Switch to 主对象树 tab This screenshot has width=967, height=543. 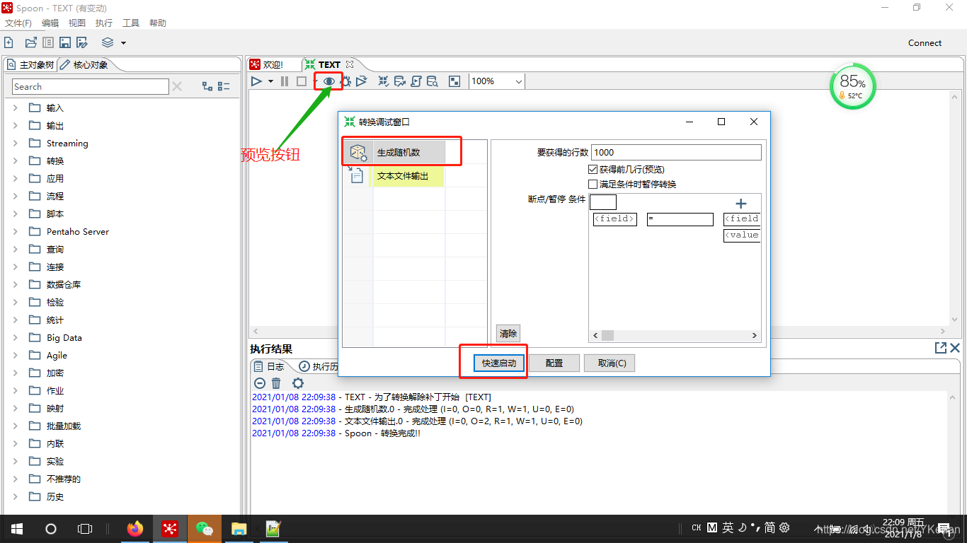click(x=30, y=64)
